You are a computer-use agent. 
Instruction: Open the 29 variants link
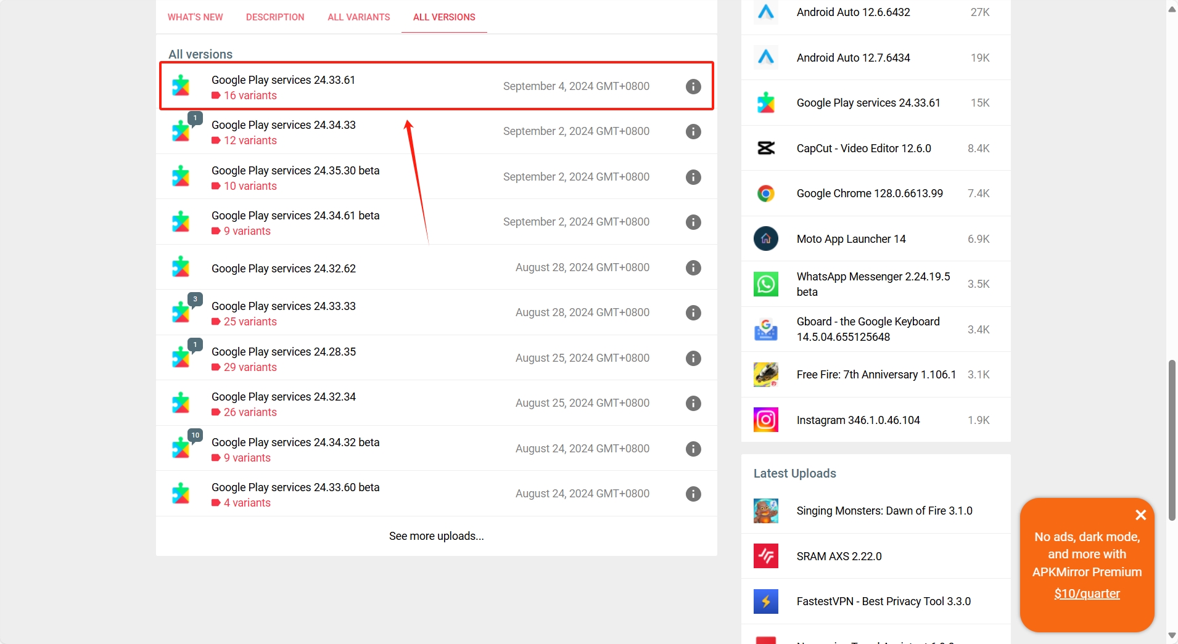[x=250, y=367]
